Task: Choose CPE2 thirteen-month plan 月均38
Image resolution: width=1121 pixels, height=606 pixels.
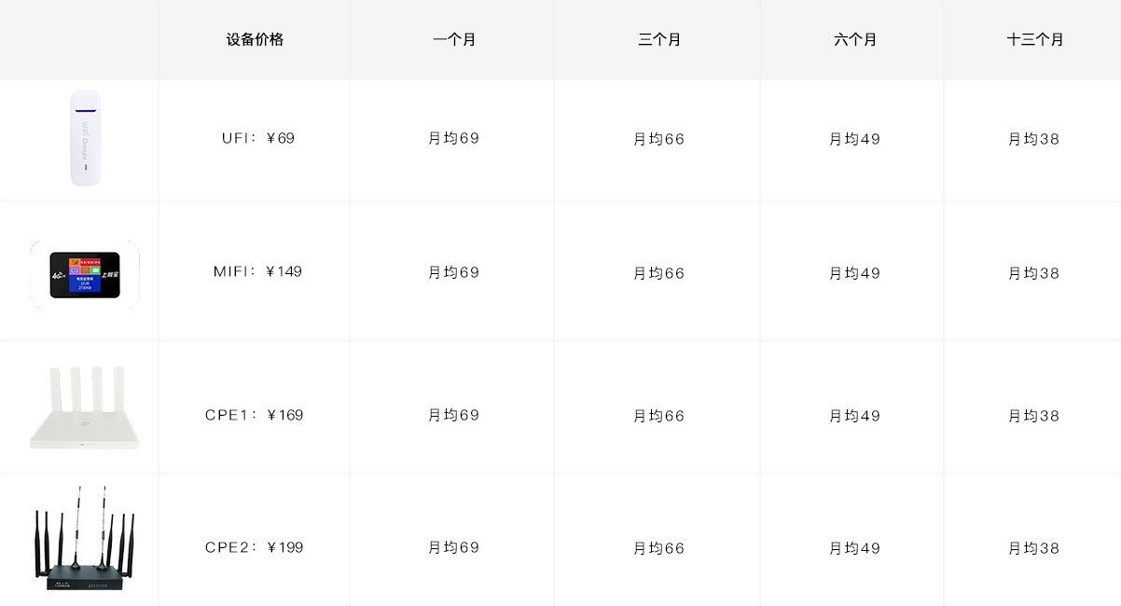Action: coord(1034,548)
